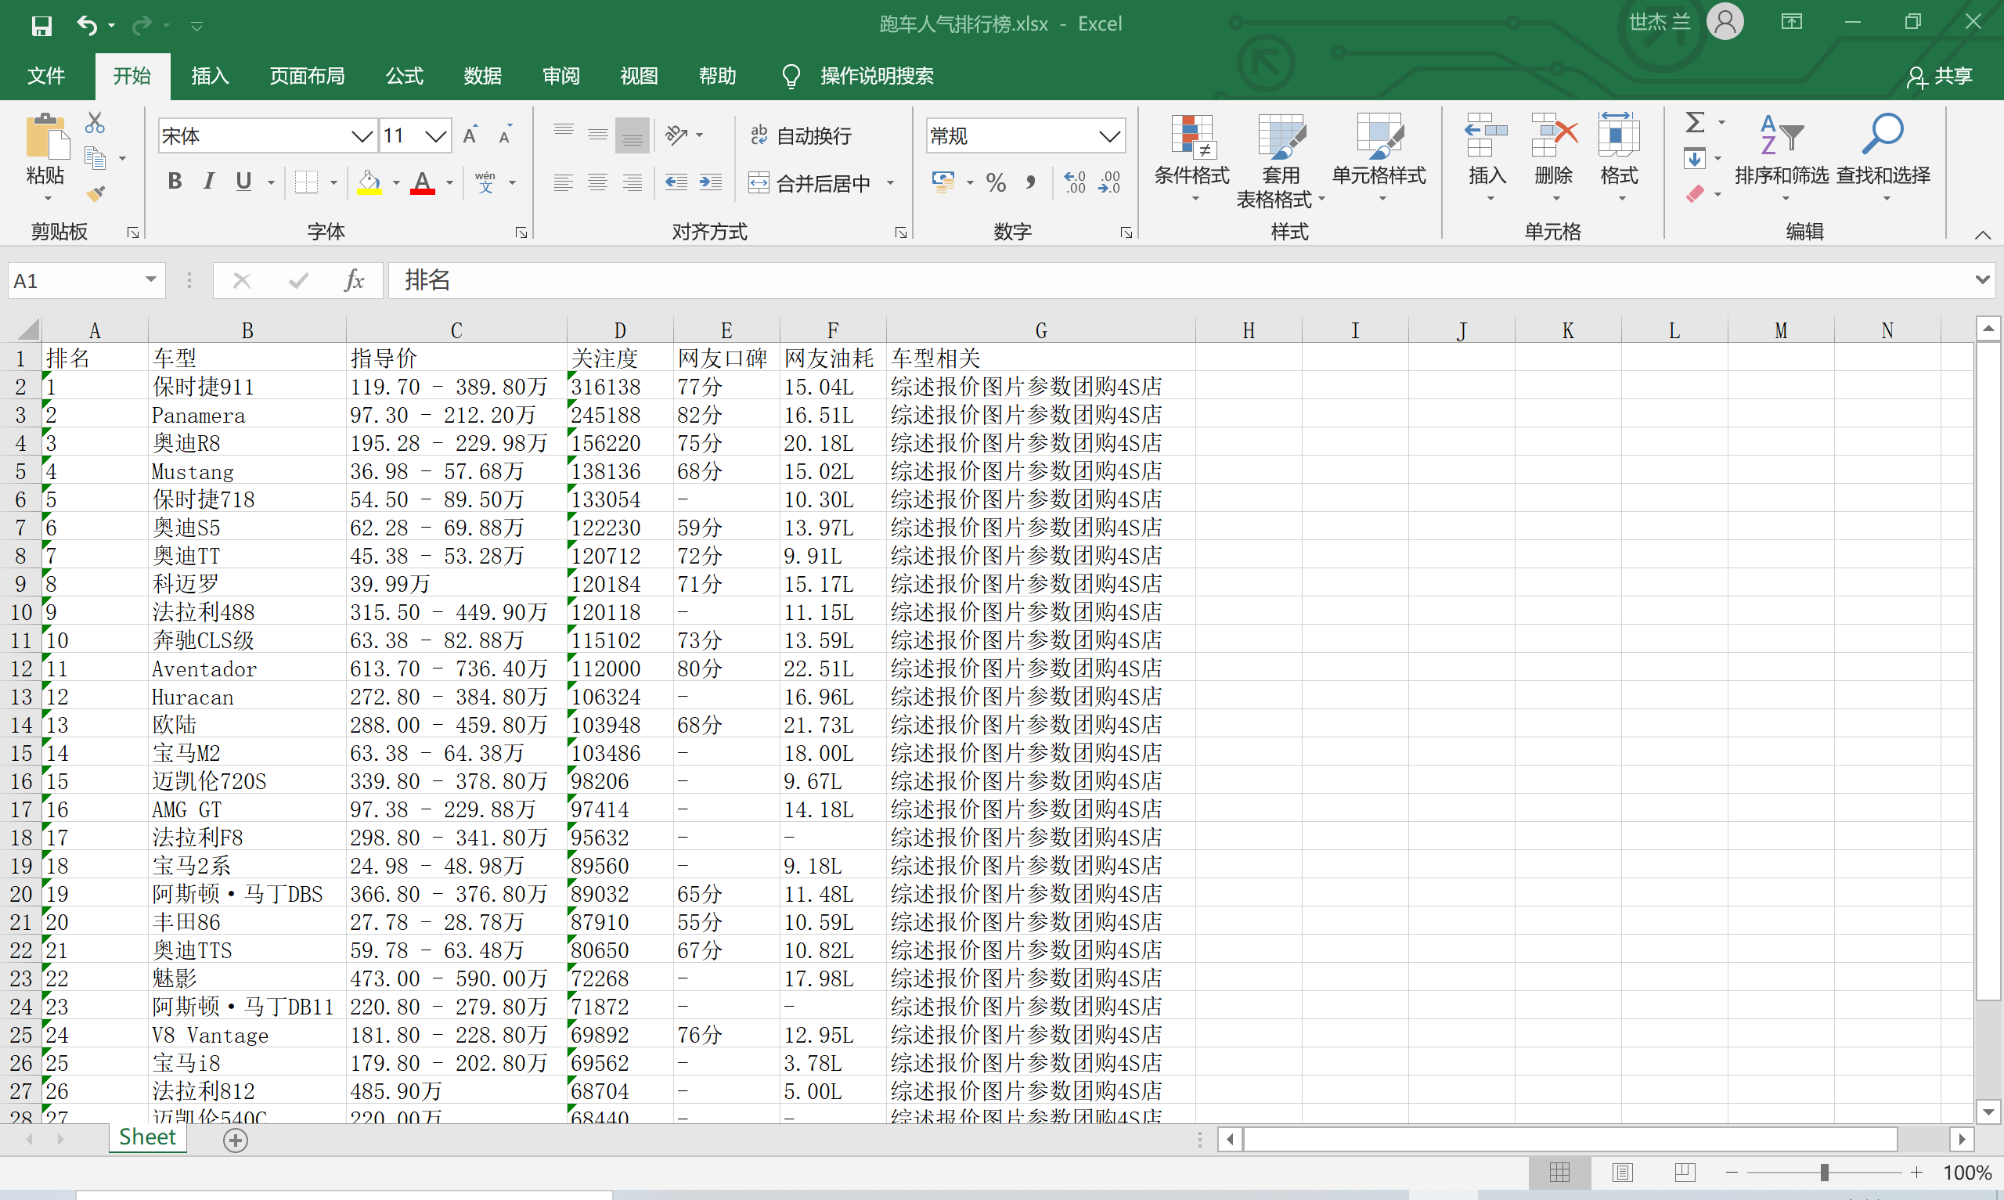Open the font name dropdown
Image resolution: width=2004 pixels, height=1200 pixels.
coord(362,136)
